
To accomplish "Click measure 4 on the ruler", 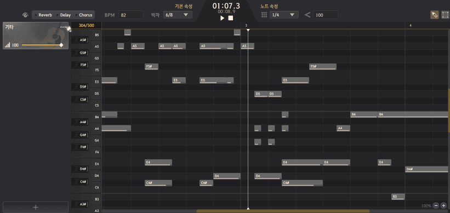I will click(x=411, y=26).
